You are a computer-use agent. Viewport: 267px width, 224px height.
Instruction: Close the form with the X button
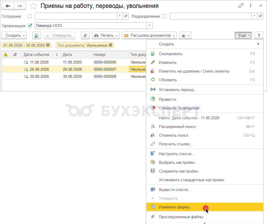click(x=261, y=6)
